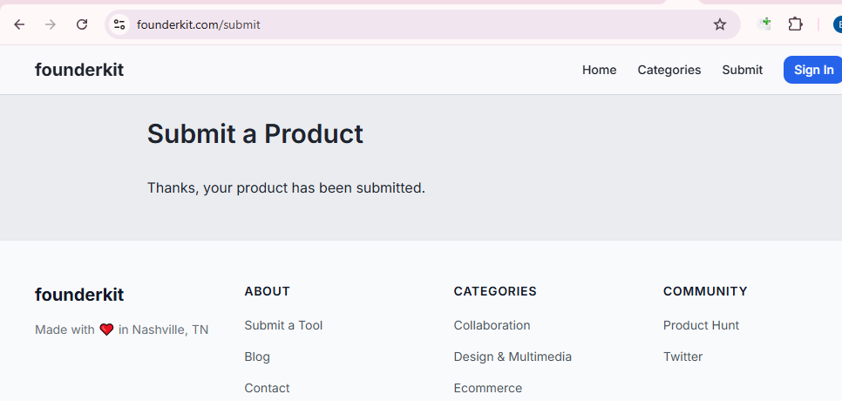
Task: Open the Collaboration category link
Action: (x=492, y=325)
